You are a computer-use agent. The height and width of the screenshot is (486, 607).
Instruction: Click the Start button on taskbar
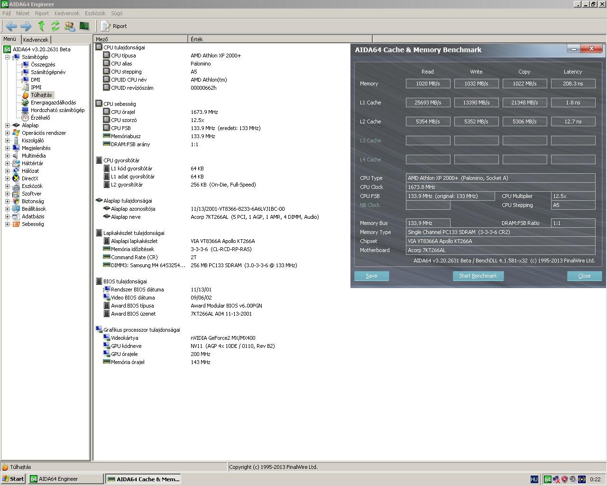tap(13, 479)
